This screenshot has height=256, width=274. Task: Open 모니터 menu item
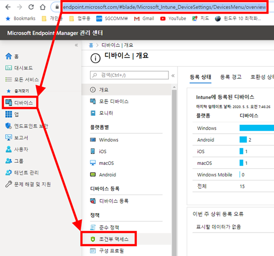[127, 113]
